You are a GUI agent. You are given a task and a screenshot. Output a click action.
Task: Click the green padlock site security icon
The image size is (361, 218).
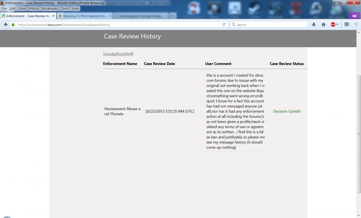(13, 25)
